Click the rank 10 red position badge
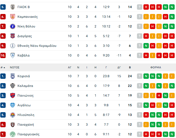176x138 pixels. [3, 55]
